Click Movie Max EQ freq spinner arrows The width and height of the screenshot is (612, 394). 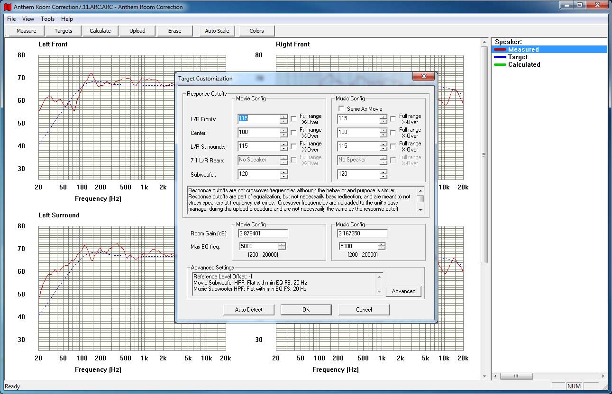[282, 246]
